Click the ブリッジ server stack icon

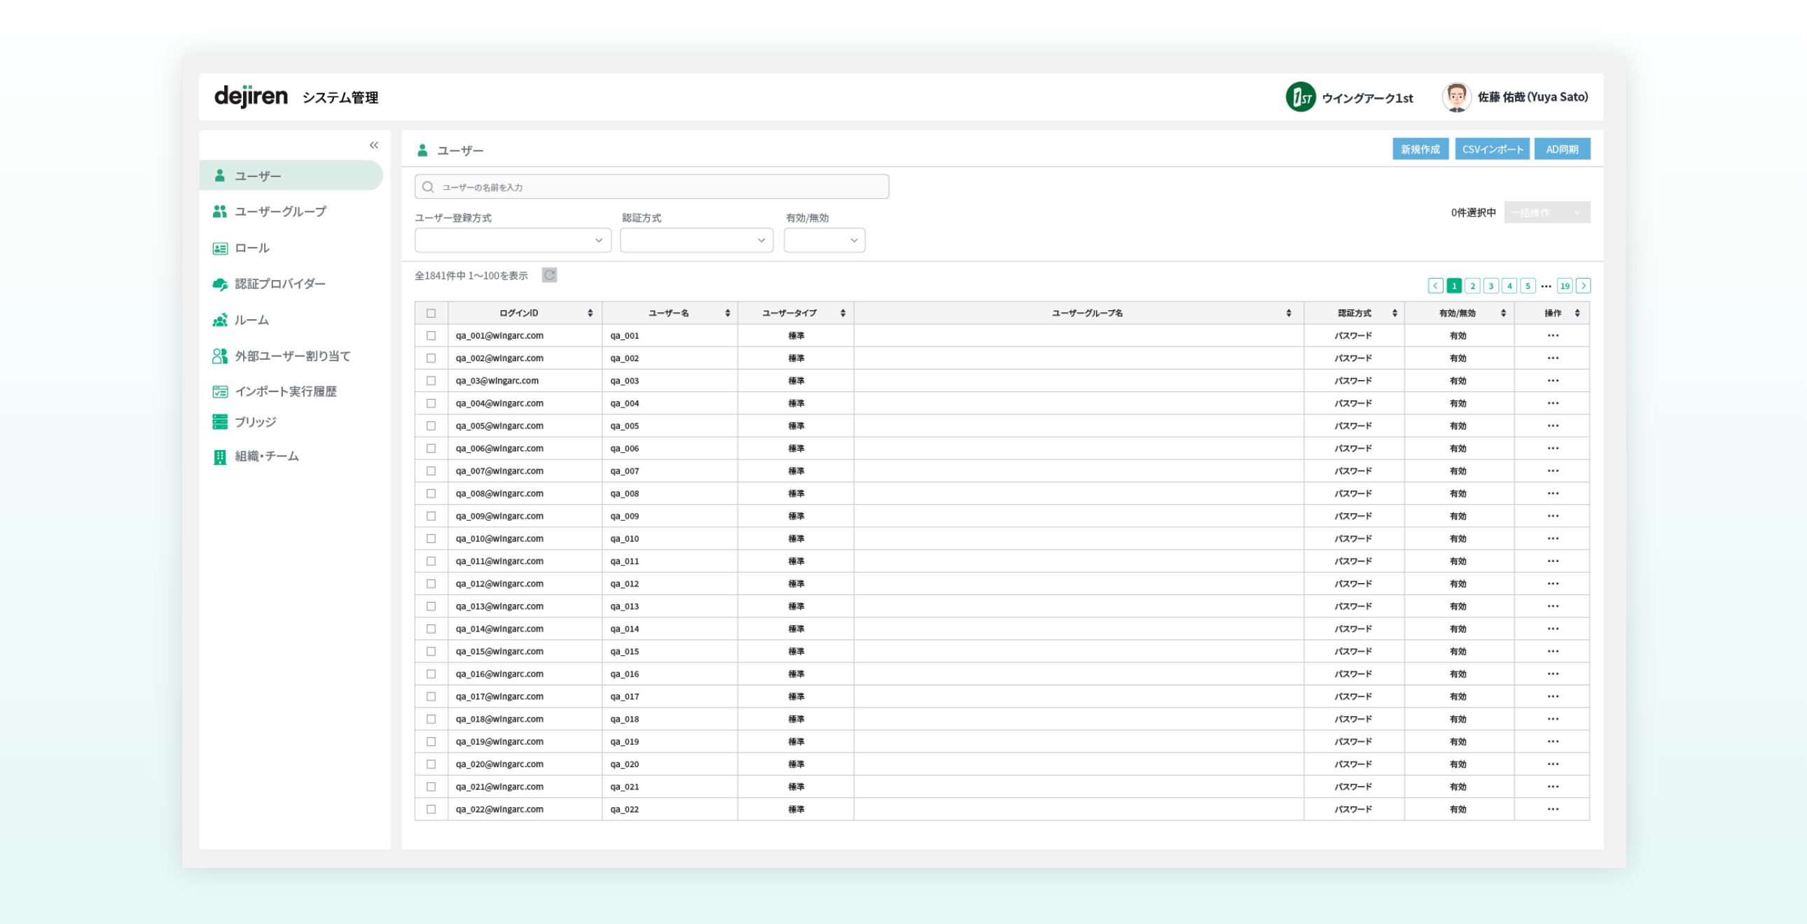click(219, 421)
